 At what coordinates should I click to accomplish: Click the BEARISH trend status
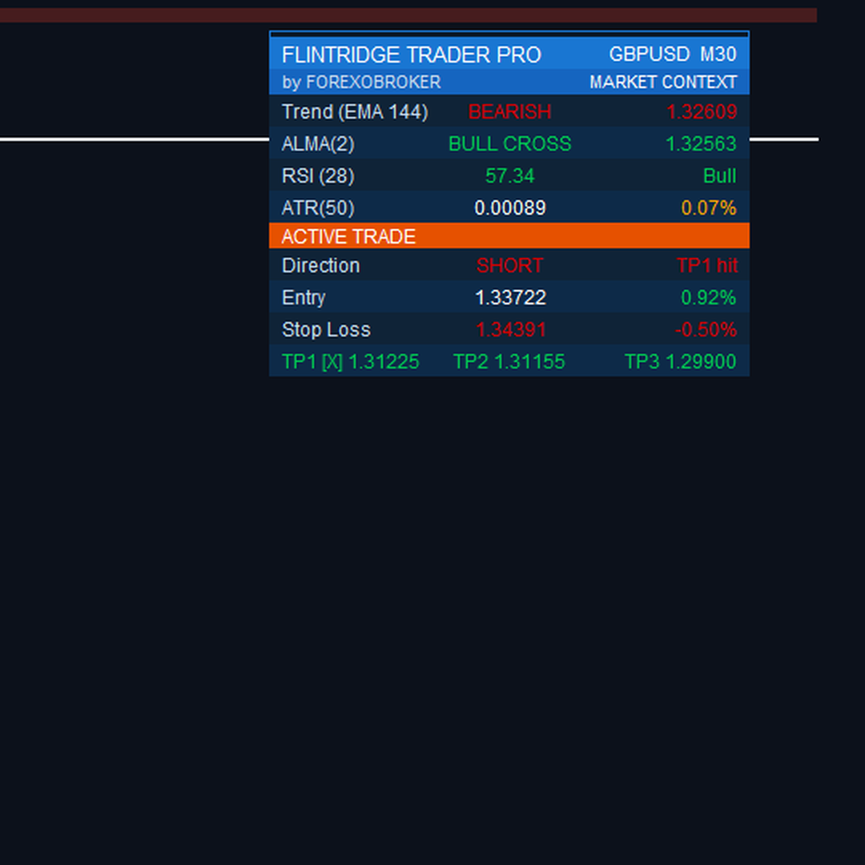[509, 112]
